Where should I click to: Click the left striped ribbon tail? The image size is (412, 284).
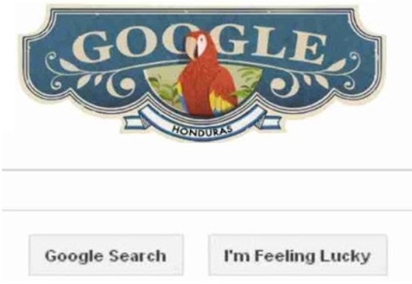133,123
